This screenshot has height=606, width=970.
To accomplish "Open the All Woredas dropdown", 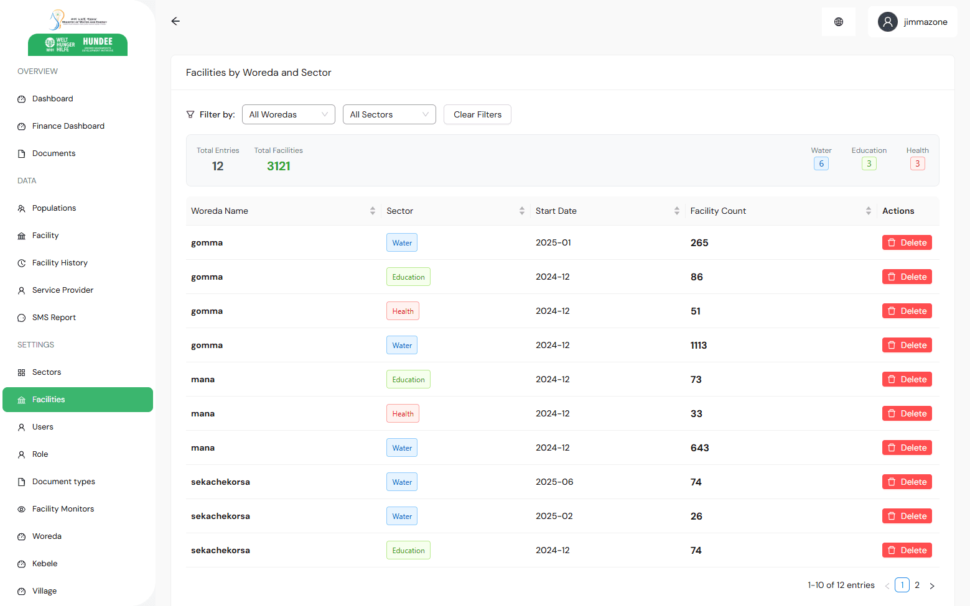I will click(x=288, y=114).
